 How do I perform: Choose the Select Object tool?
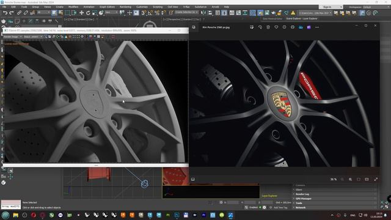tap(54, 13)
